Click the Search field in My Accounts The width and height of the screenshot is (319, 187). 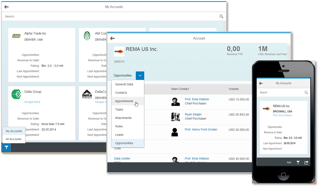(x=110, y=16)
